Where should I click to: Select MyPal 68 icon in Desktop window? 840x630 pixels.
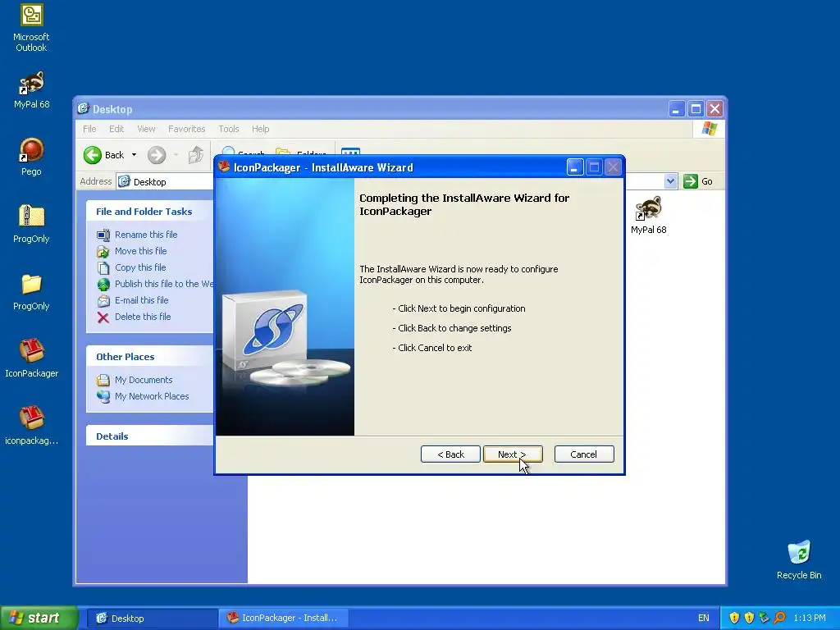pos(648,216)
